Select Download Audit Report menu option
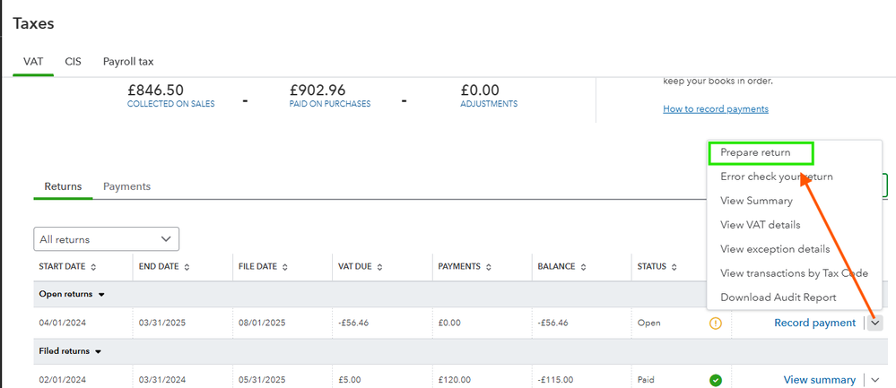The width and height of the screenshot is (896, 388). click(778, 297)
